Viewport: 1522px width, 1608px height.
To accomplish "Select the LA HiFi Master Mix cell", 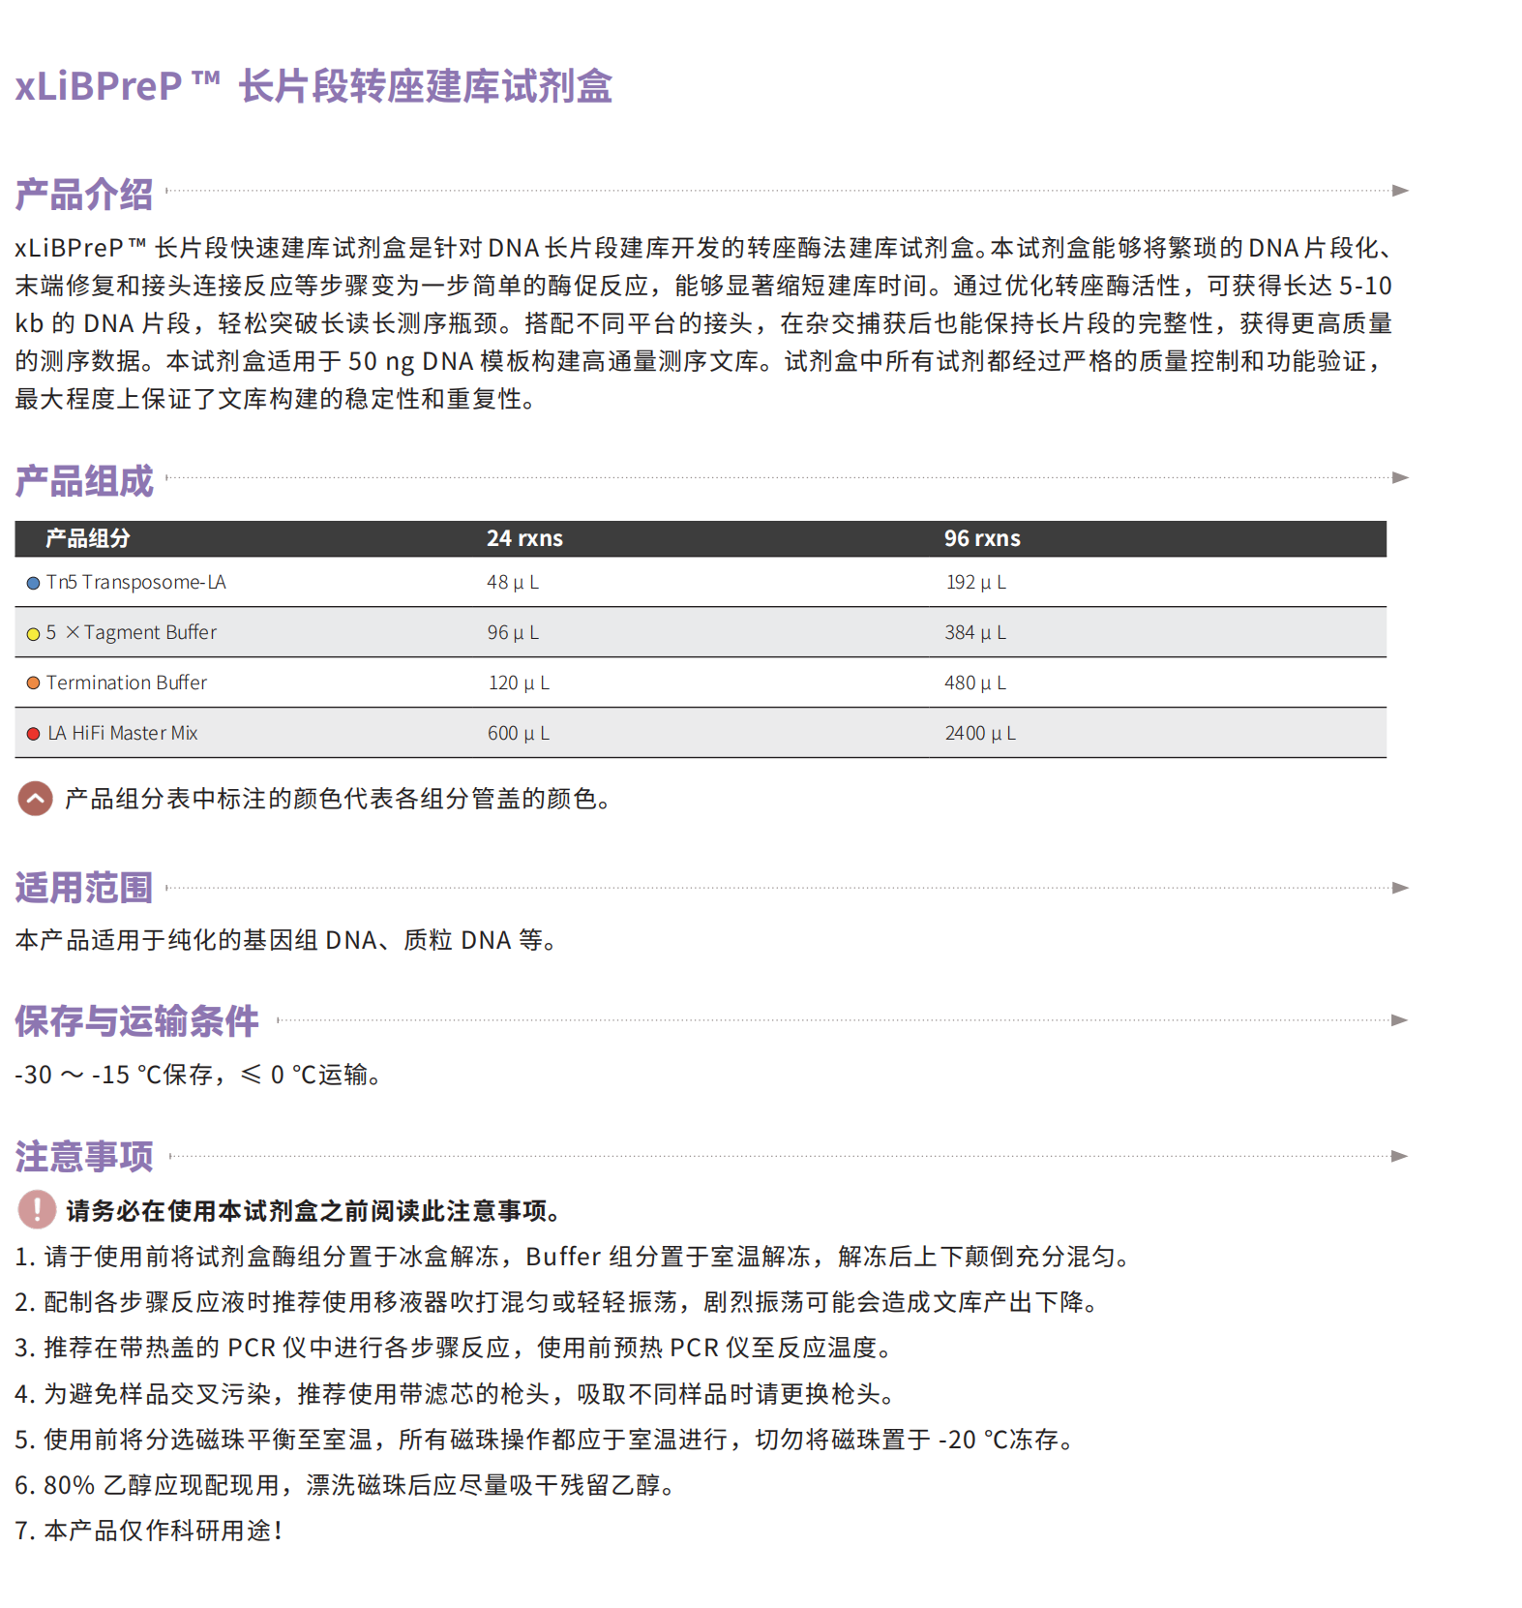I will point(122,733).
